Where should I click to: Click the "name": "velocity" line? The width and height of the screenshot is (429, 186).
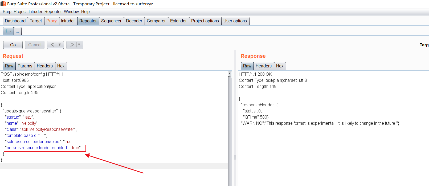click(x=22, y=123)
